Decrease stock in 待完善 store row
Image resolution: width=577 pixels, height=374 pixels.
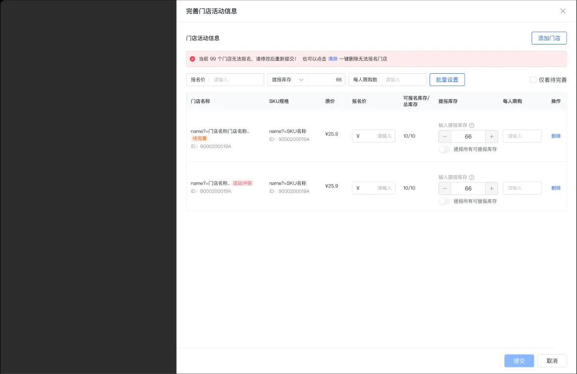pyautogui.click(x=444, y=137)
